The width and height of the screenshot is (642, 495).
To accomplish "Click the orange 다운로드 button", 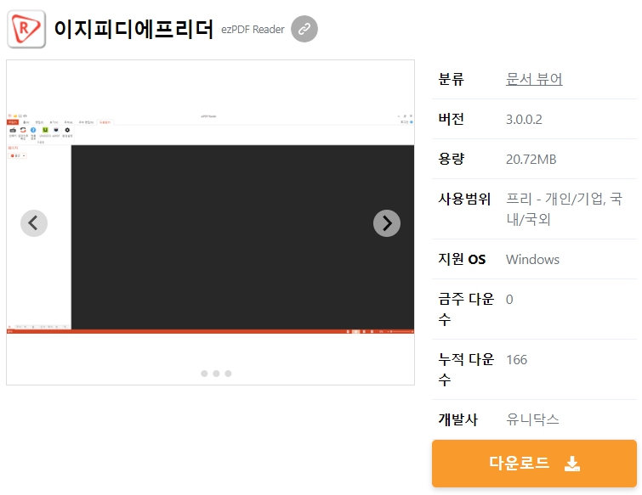I will click(x=534, y=464).
